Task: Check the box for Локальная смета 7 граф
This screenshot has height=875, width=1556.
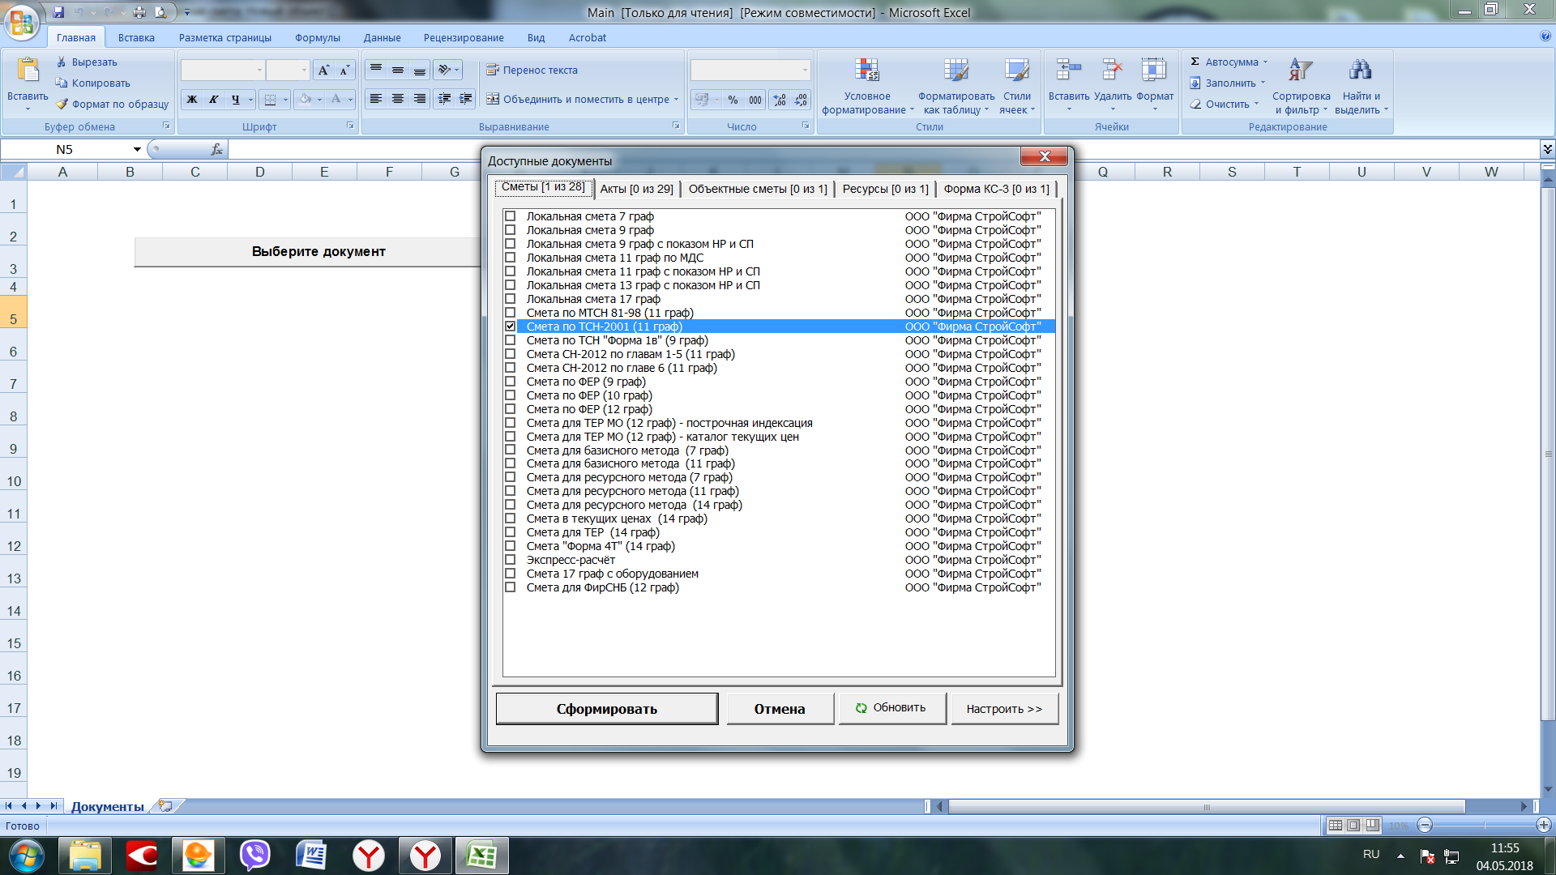Action: [x=511, y=216]
